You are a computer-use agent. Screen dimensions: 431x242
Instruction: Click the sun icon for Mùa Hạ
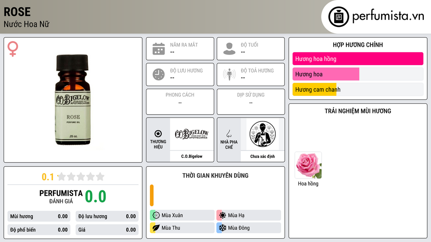pos(223,216)
